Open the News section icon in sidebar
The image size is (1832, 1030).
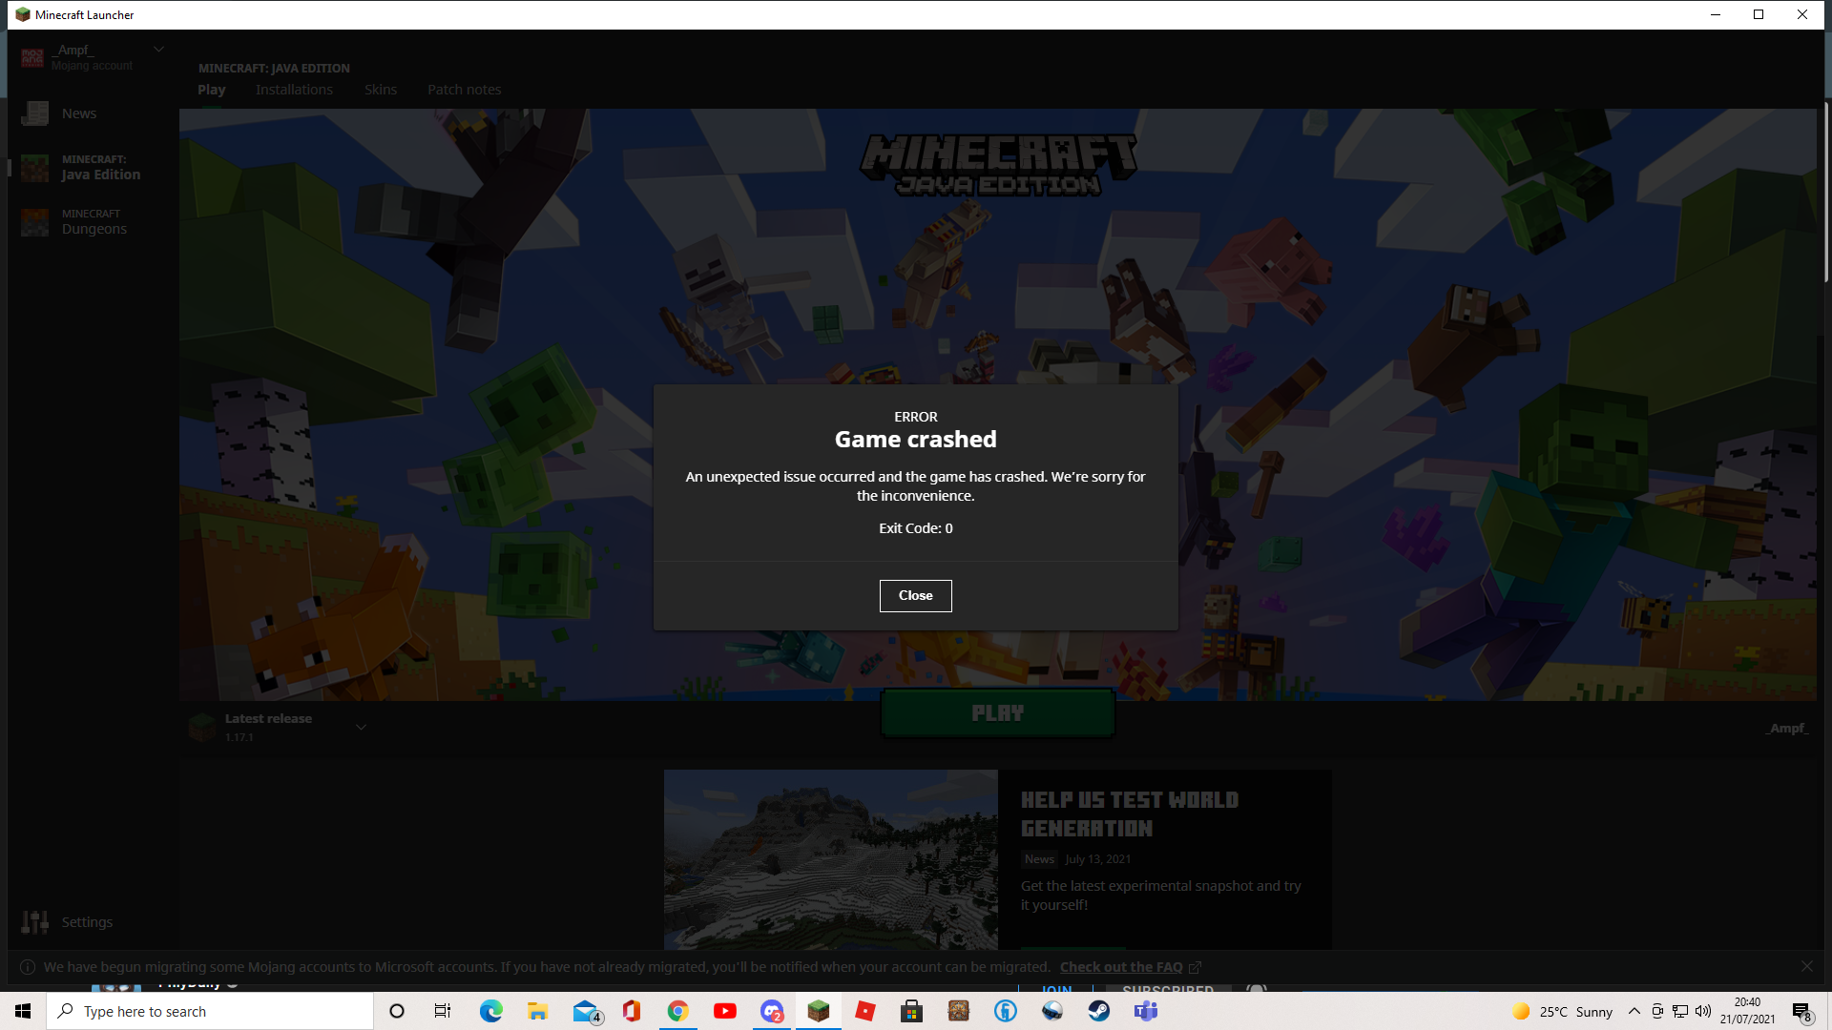(35, 113)
